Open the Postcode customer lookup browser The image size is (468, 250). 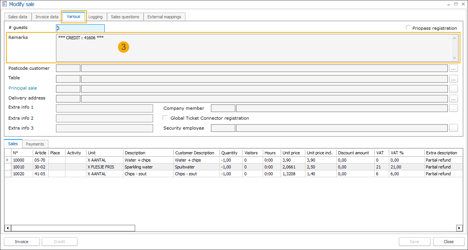[x=454, y=68]
